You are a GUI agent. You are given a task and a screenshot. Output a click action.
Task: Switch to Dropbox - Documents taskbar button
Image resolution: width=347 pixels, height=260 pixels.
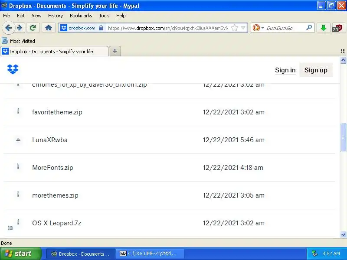point(81,253)
